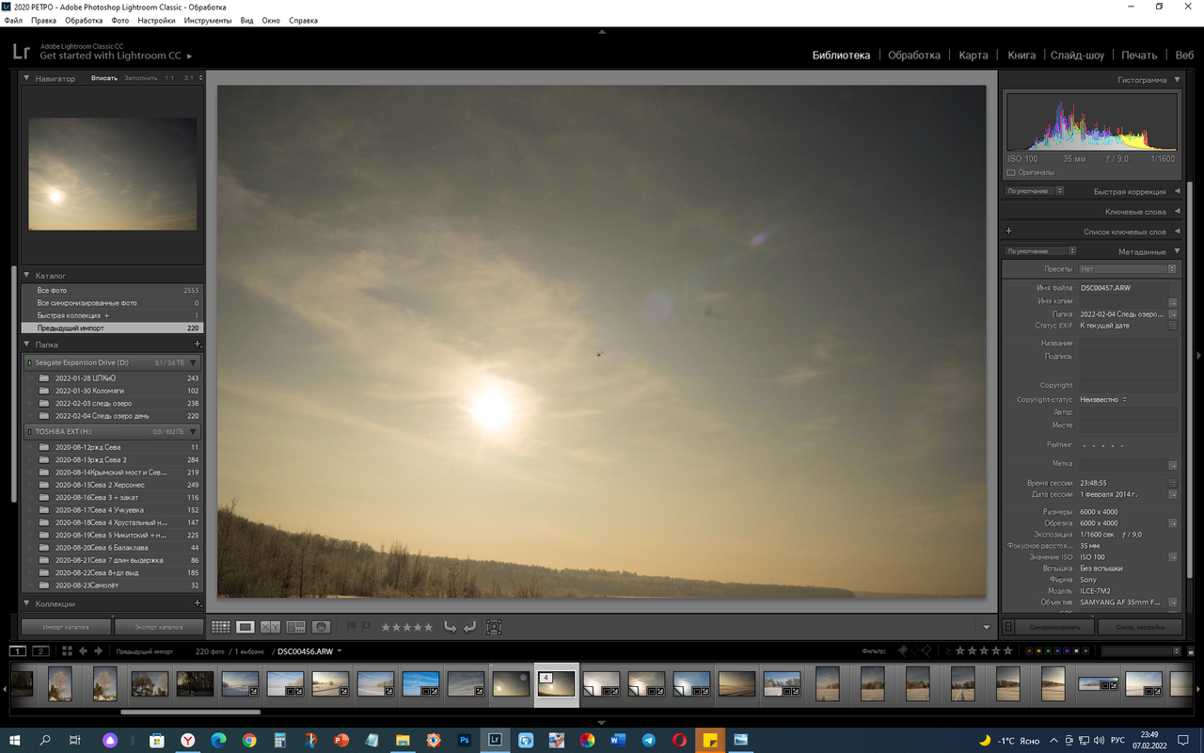The image size is (1204, 753).
Task: Flag photo as rejected in toolbar
Action: click(366, 627)
